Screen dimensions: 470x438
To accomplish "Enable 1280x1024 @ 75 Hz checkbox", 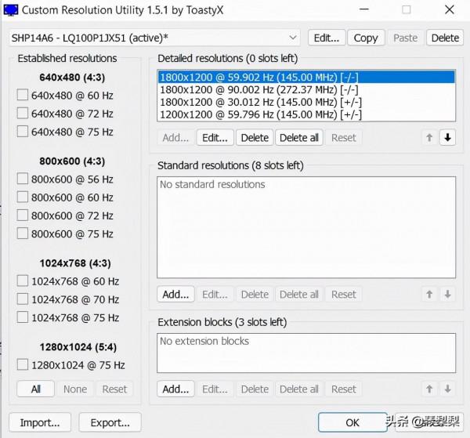I will coord(23,364).
